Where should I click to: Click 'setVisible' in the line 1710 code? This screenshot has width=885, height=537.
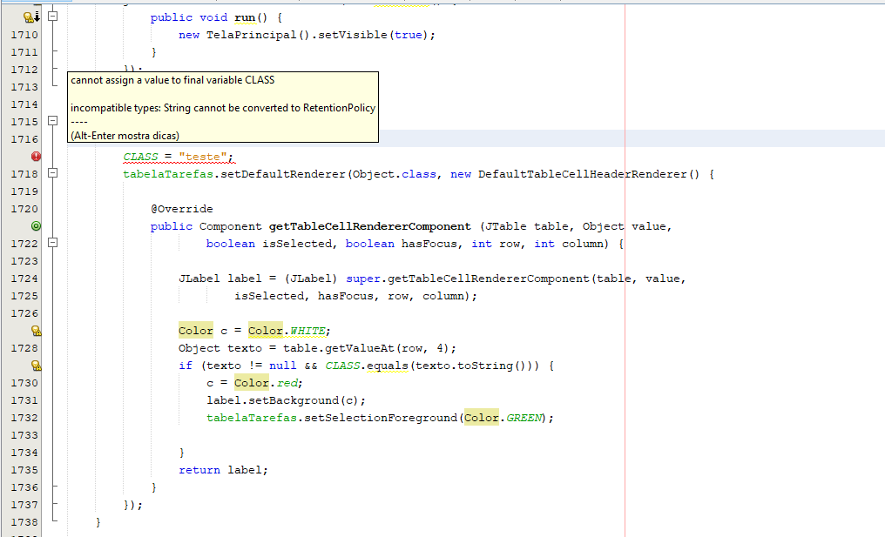tap(353, 35)
